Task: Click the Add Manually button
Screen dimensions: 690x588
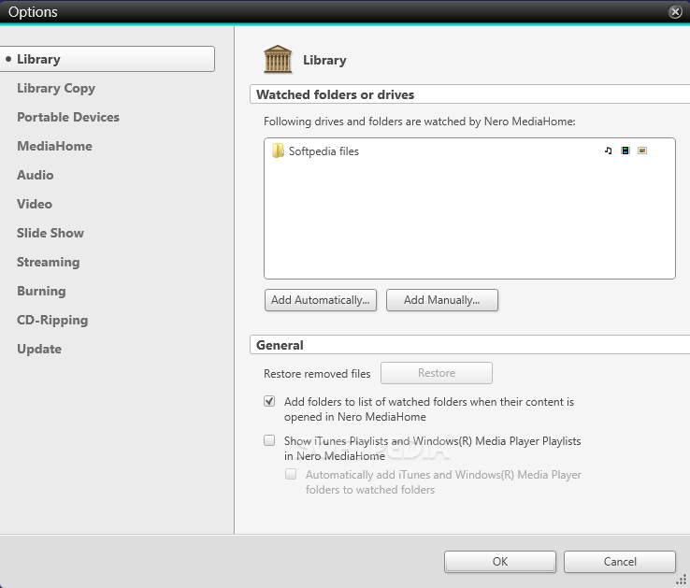Action: [x=442, y=300]
